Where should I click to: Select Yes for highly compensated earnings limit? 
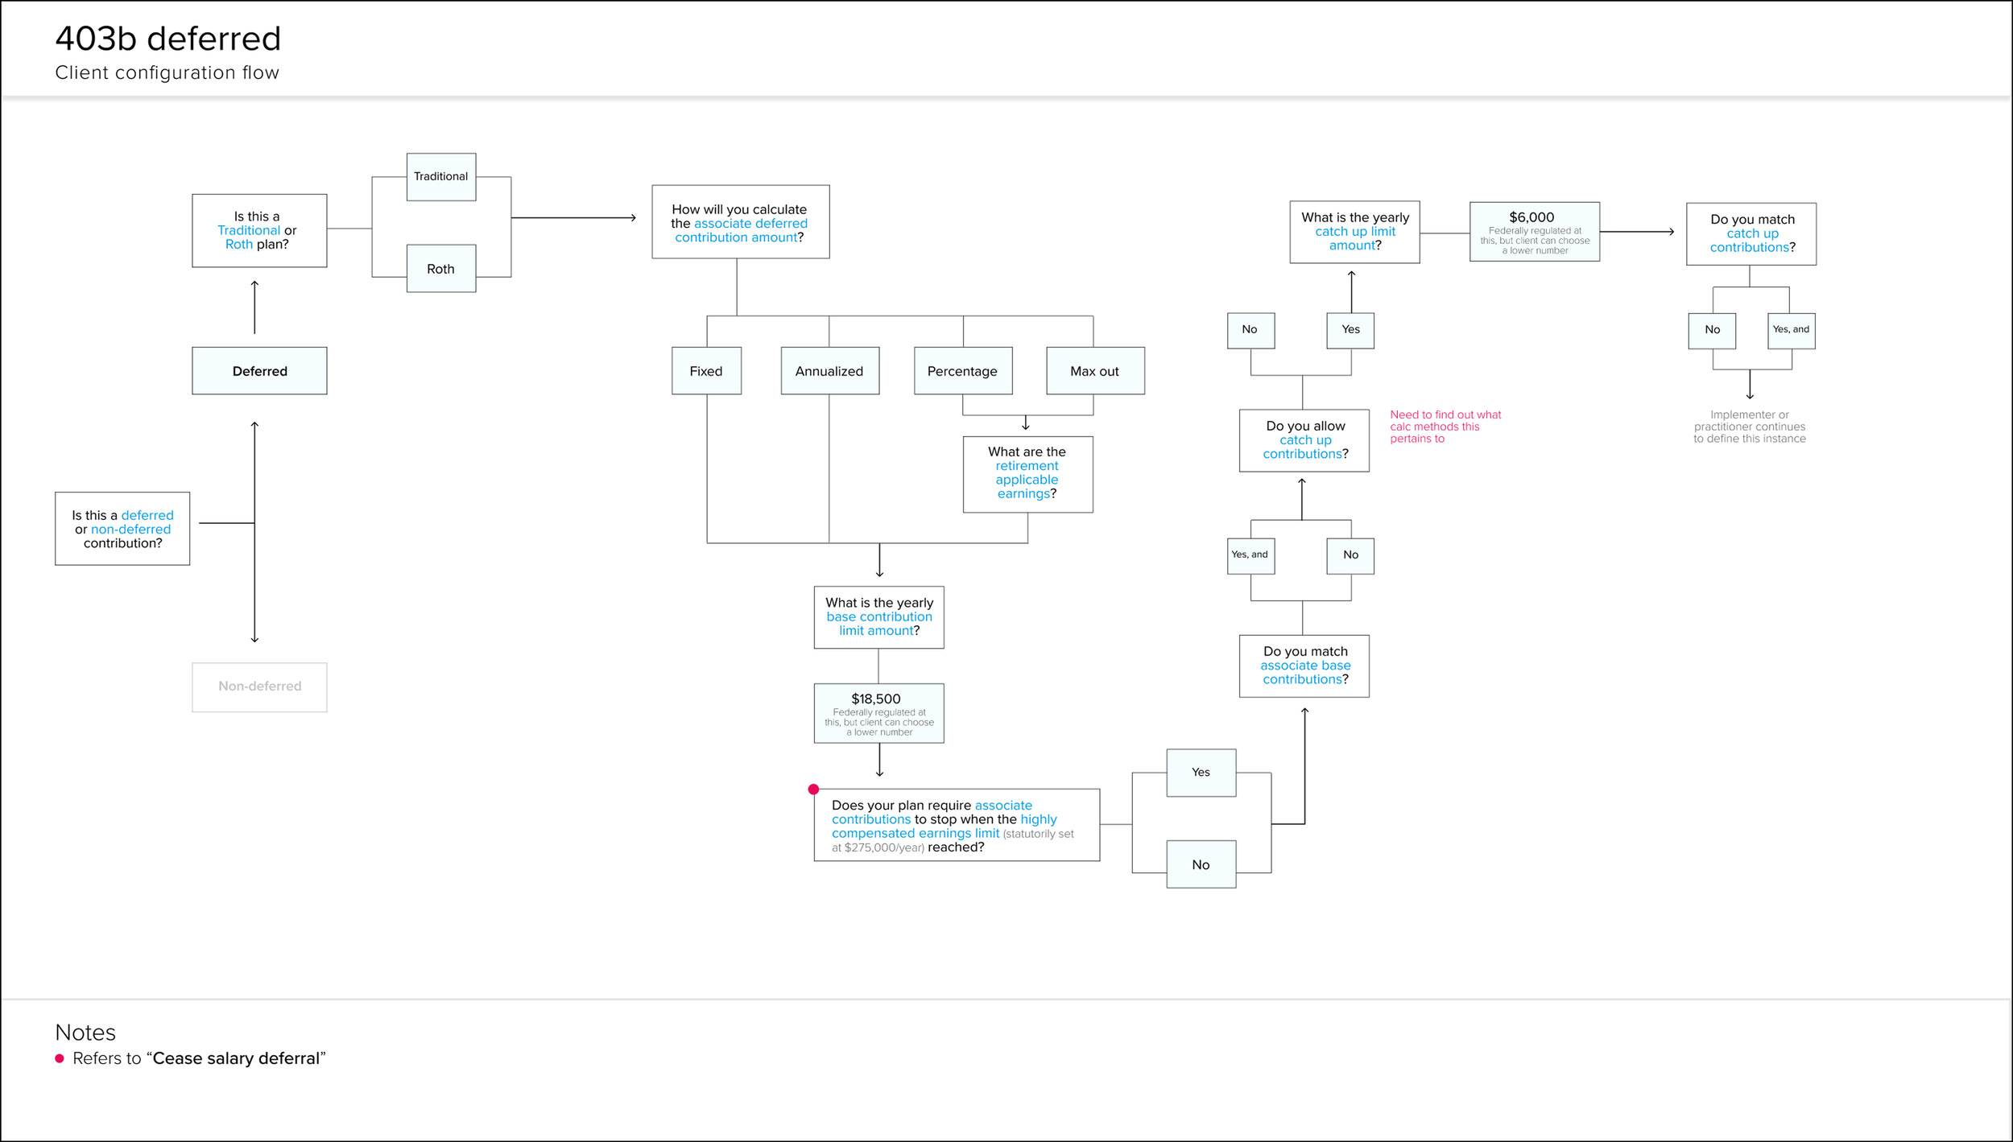(1201, 773)
